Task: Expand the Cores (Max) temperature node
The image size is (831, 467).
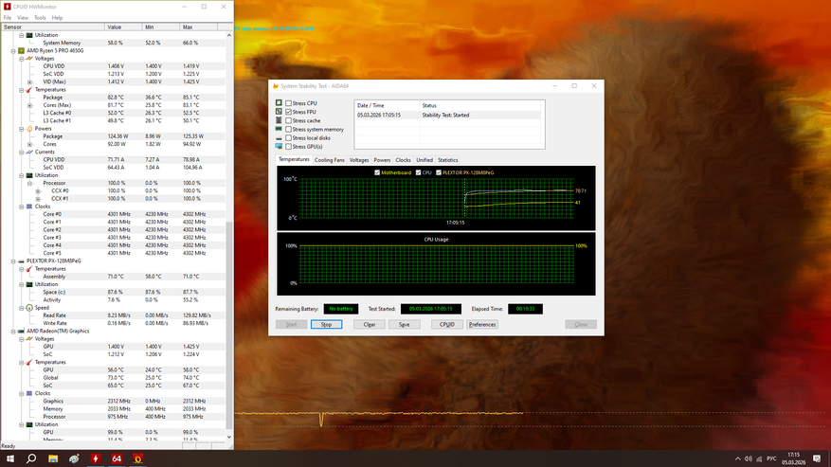Action: click(x=29, y=105)
